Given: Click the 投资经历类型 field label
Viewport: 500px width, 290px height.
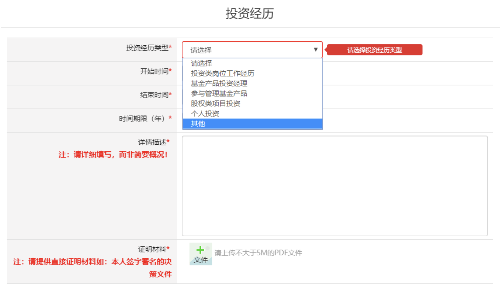Looking at the screenshot, I should 147,48.
